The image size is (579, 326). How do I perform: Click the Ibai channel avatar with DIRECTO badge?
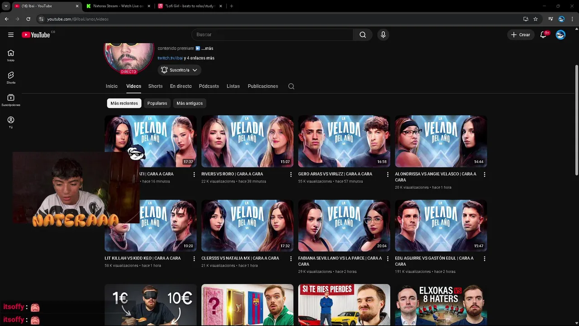click(128, 58)
